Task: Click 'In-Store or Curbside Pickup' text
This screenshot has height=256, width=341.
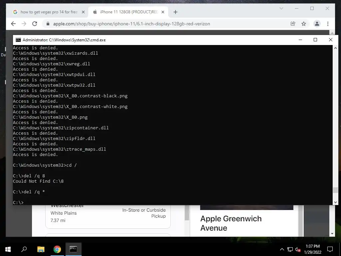Action: click(x=144, y=213)
